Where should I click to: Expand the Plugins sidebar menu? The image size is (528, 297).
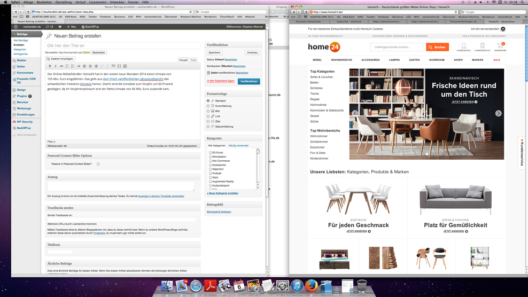pyautogui.click(x=22, y=96)
